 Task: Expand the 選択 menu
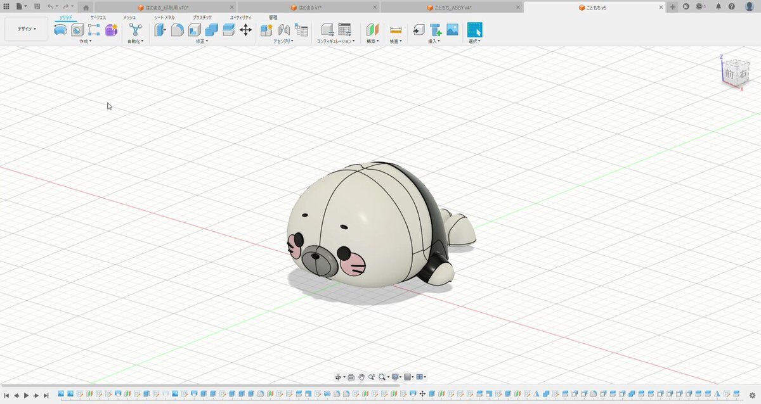[x=474, y=41]
